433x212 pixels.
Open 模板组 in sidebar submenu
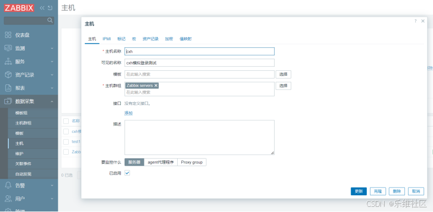[x=33, y=113]
